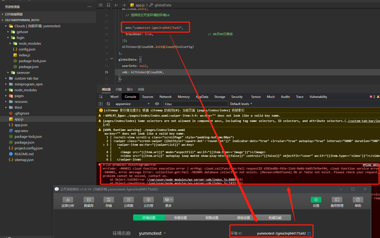The height and width of the screenshot is (238, 380).
Task: Copy the 环境 ID with copy icon
Action: point(309,234)
